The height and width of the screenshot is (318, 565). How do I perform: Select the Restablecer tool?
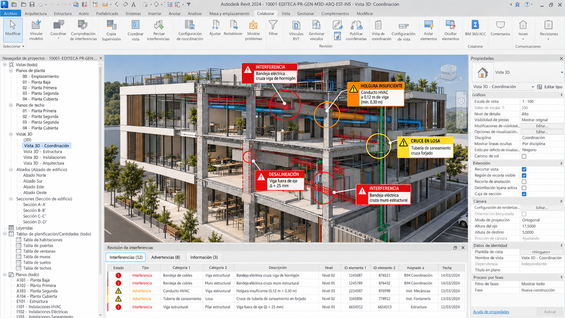pos(233,28)
